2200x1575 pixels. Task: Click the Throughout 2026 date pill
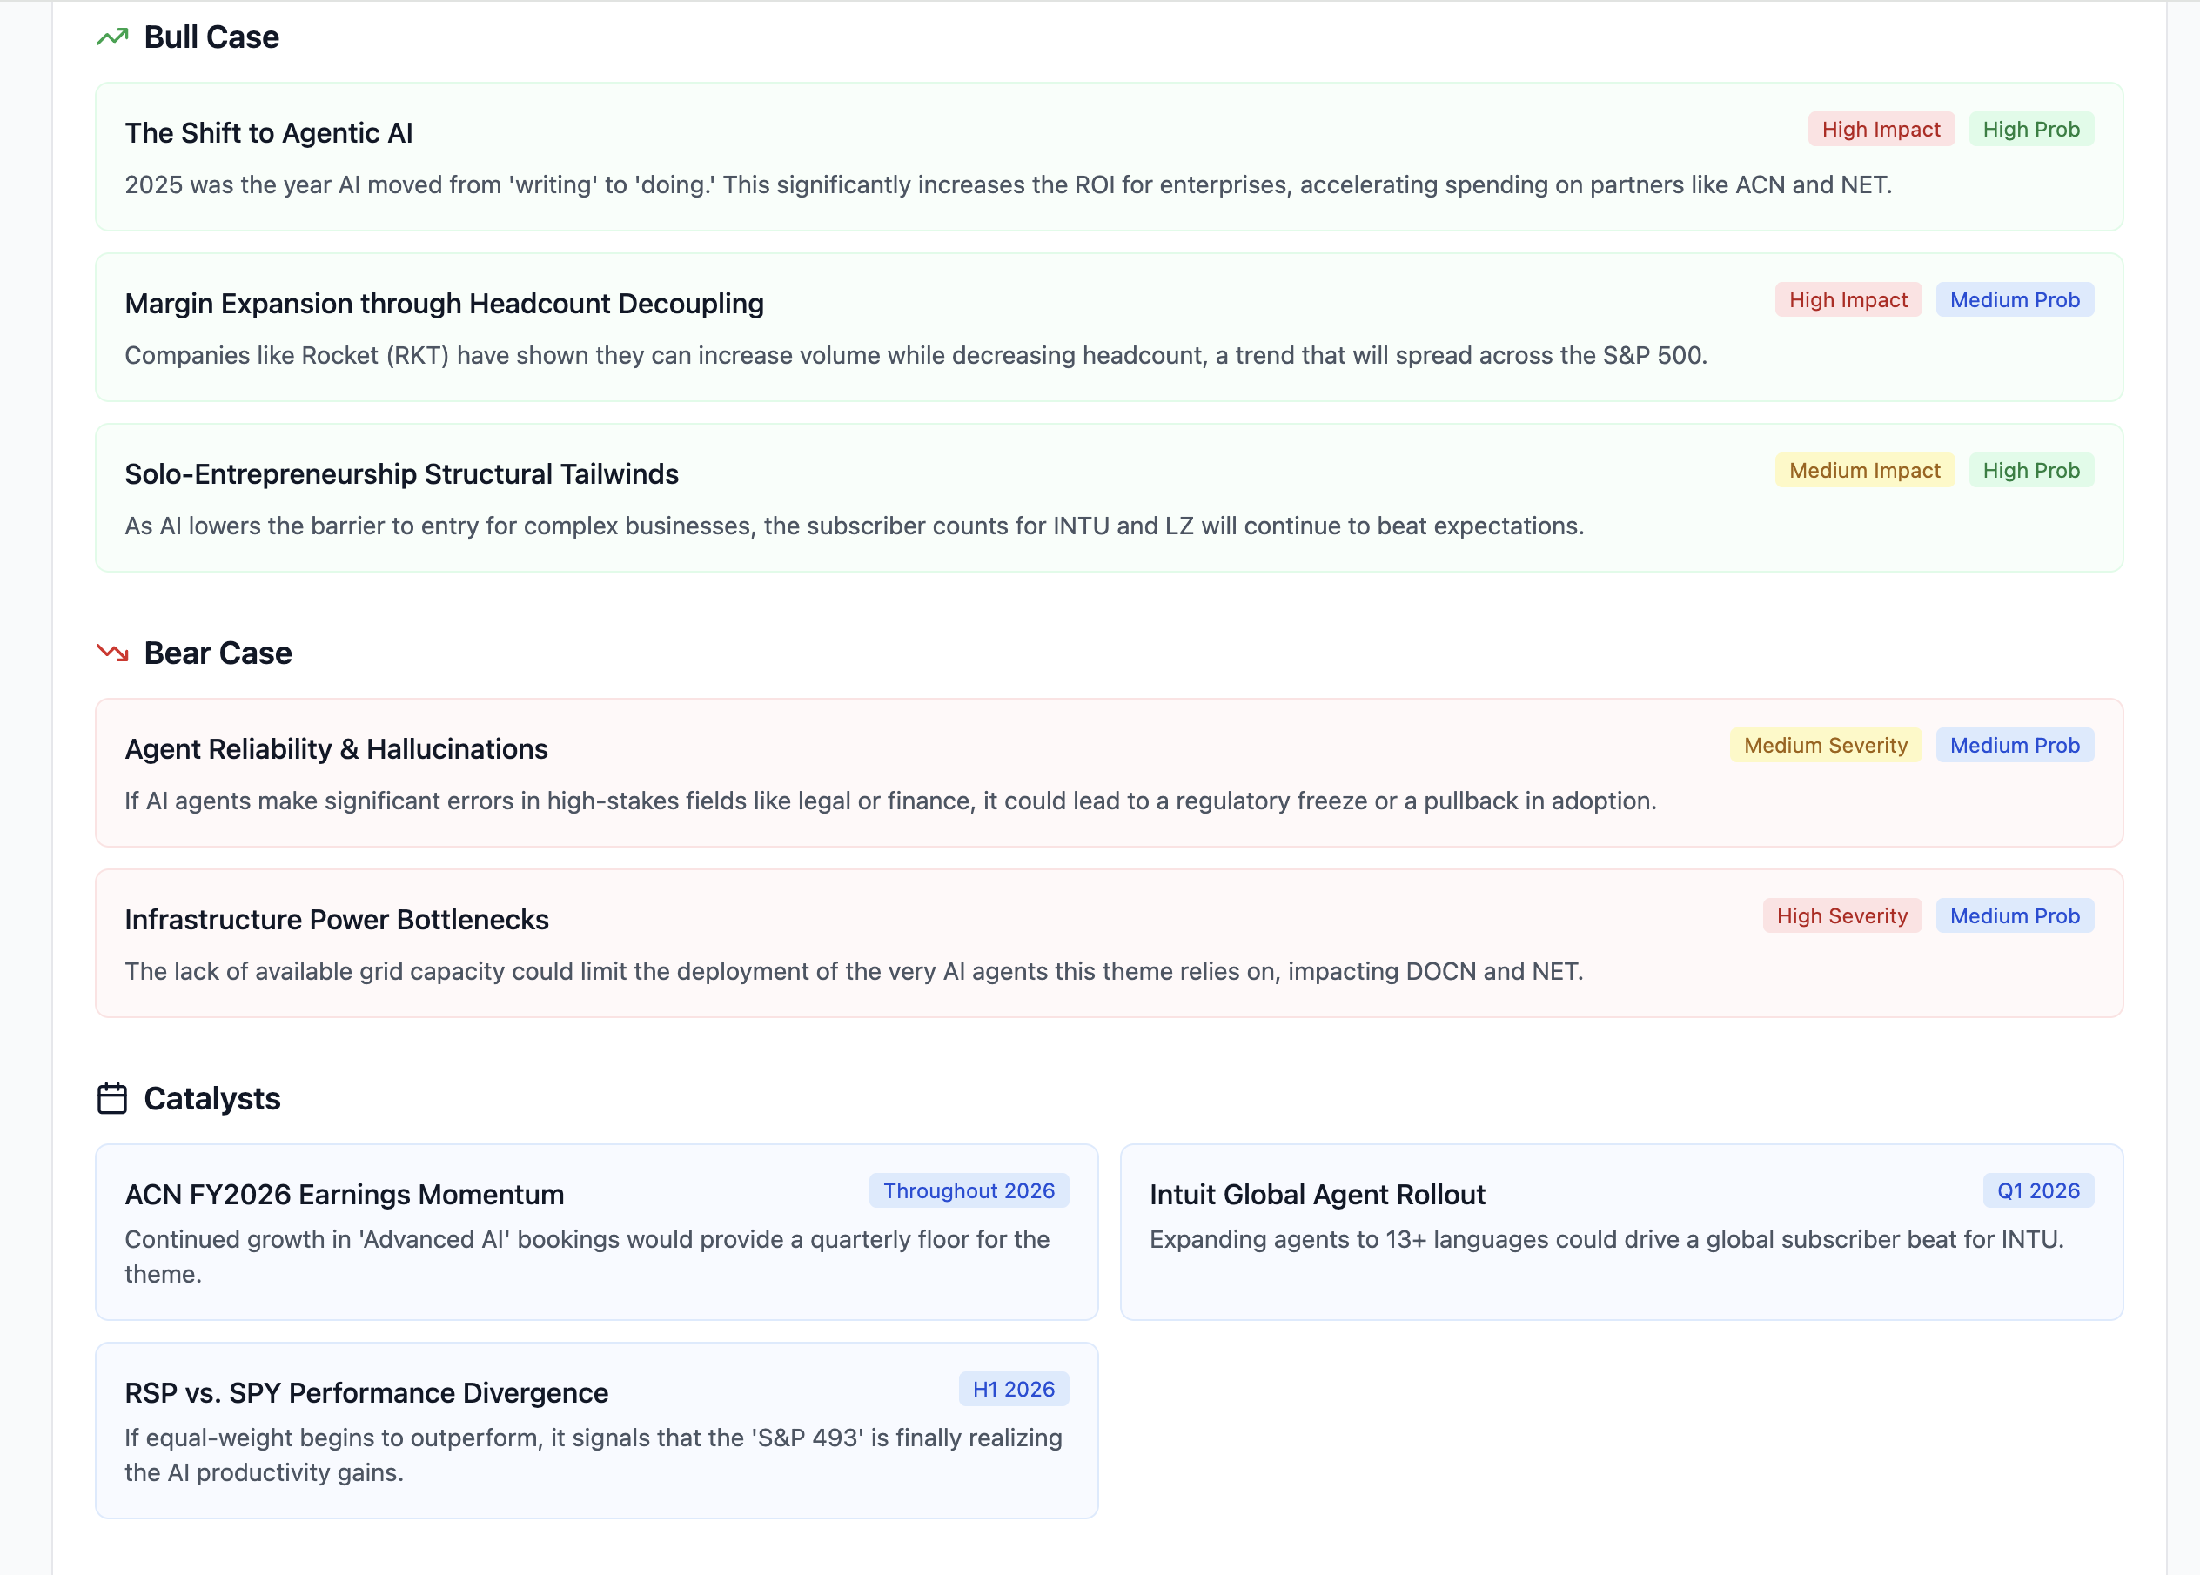point(968,1190)
